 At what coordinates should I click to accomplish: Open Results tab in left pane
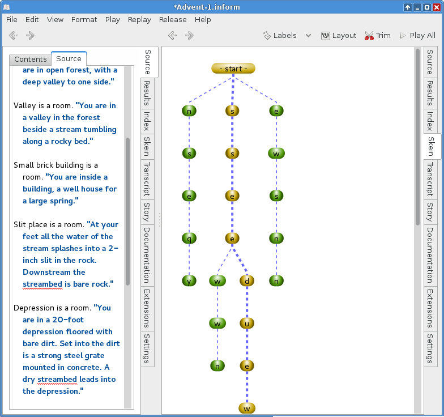147,93
